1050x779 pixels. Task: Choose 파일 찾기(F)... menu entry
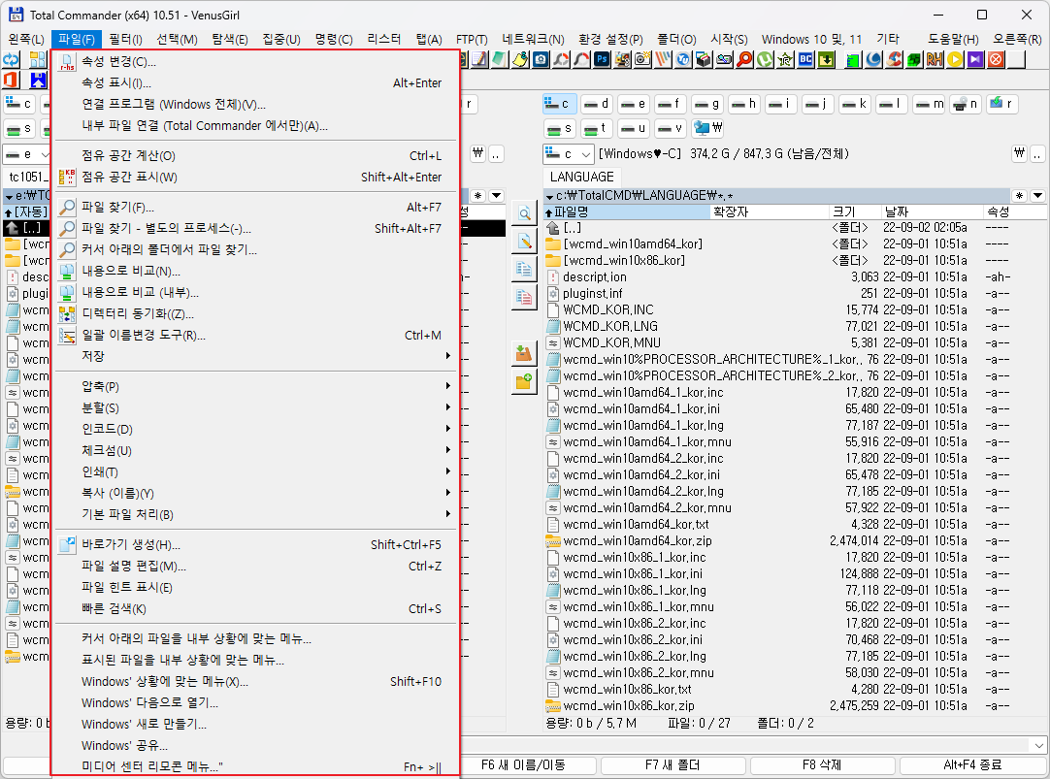[255, 207]
